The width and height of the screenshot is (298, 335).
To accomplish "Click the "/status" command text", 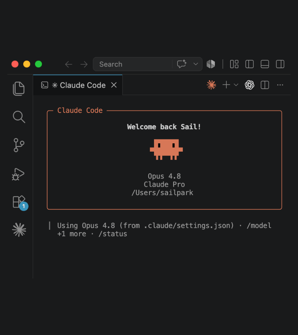I will pyautogui.click(x=113, y=234).
